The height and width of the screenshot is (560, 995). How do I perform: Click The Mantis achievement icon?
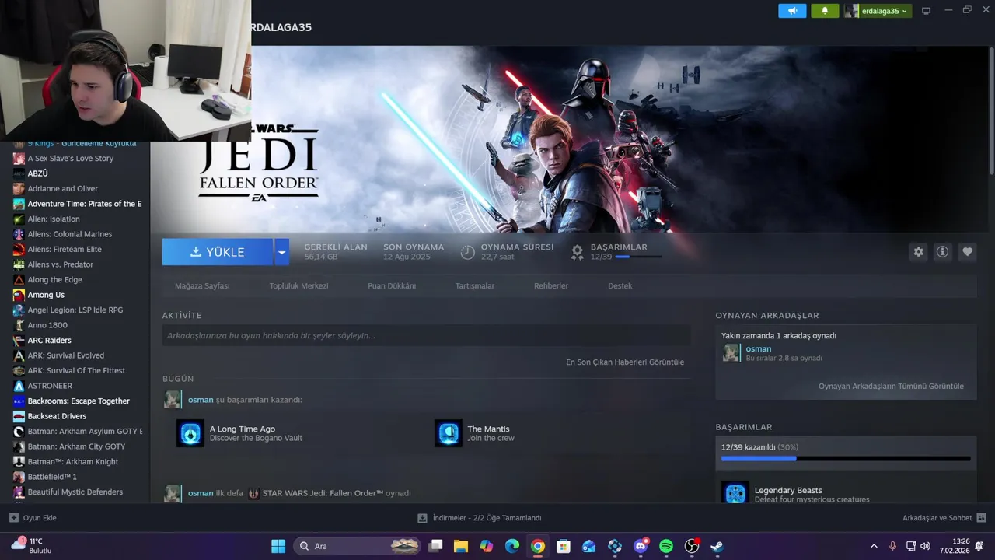(x=449, y=433)
